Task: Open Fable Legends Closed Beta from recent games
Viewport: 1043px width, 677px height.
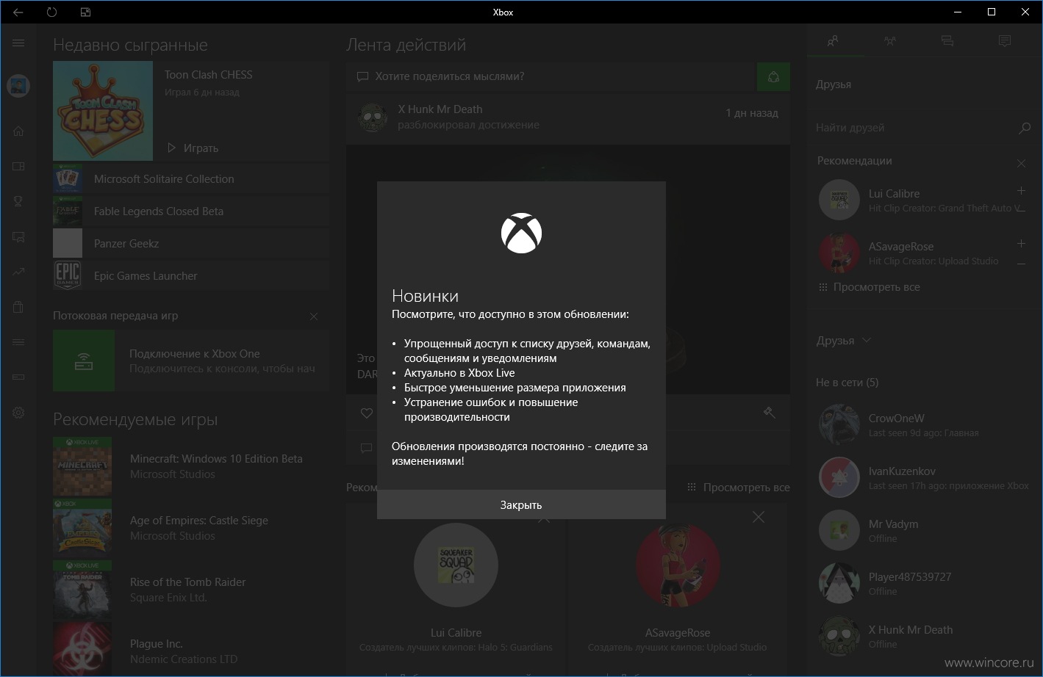Action: click(x=191, y=211)
